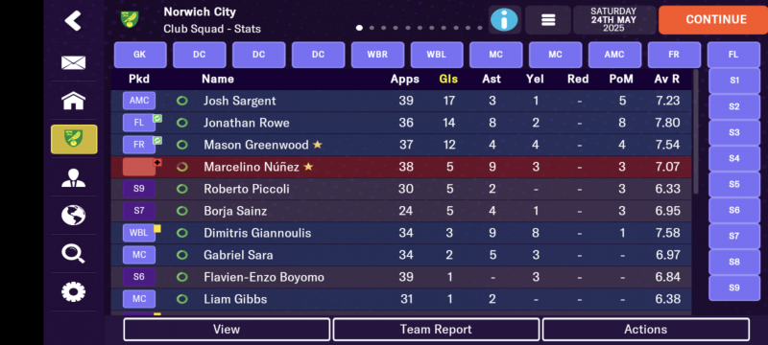Screen dimensions: 768x345
Task: Toggle Josh Sargent's condition circle
Action: click(x=181, y=102)
